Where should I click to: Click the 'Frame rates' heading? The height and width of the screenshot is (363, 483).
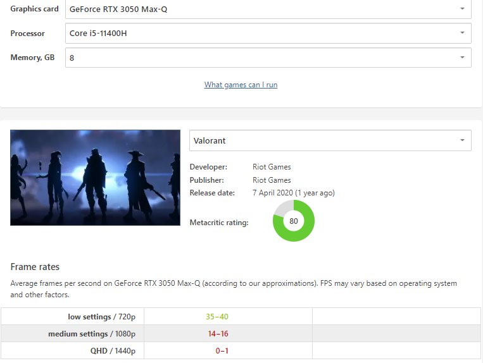point(35,267)
